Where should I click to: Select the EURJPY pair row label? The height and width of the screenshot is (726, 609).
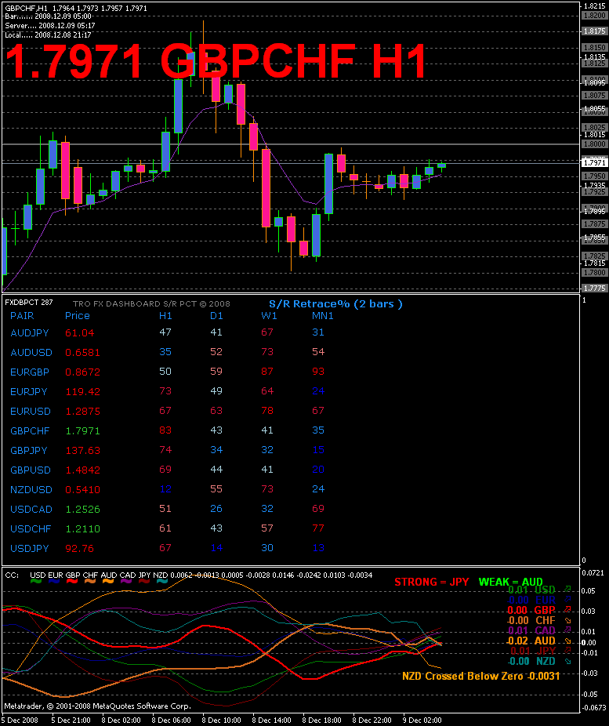click(x=29, y=392)
